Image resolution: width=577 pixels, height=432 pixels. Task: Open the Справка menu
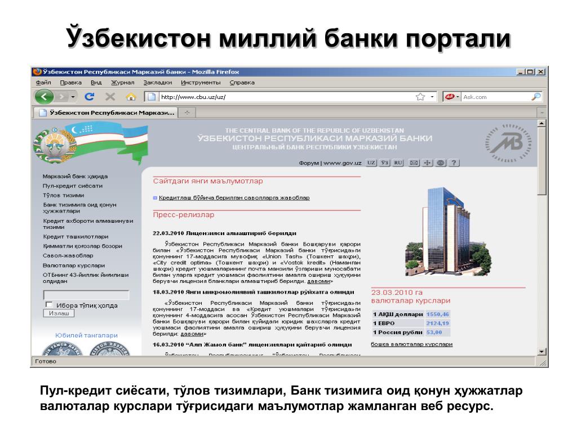[x=242, y=82]
